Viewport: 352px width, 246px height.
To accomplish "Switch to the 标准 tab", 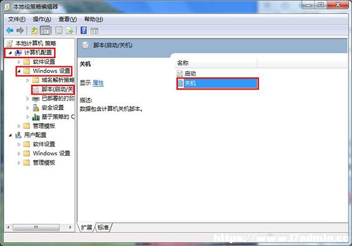I will (x=103, y=228).
